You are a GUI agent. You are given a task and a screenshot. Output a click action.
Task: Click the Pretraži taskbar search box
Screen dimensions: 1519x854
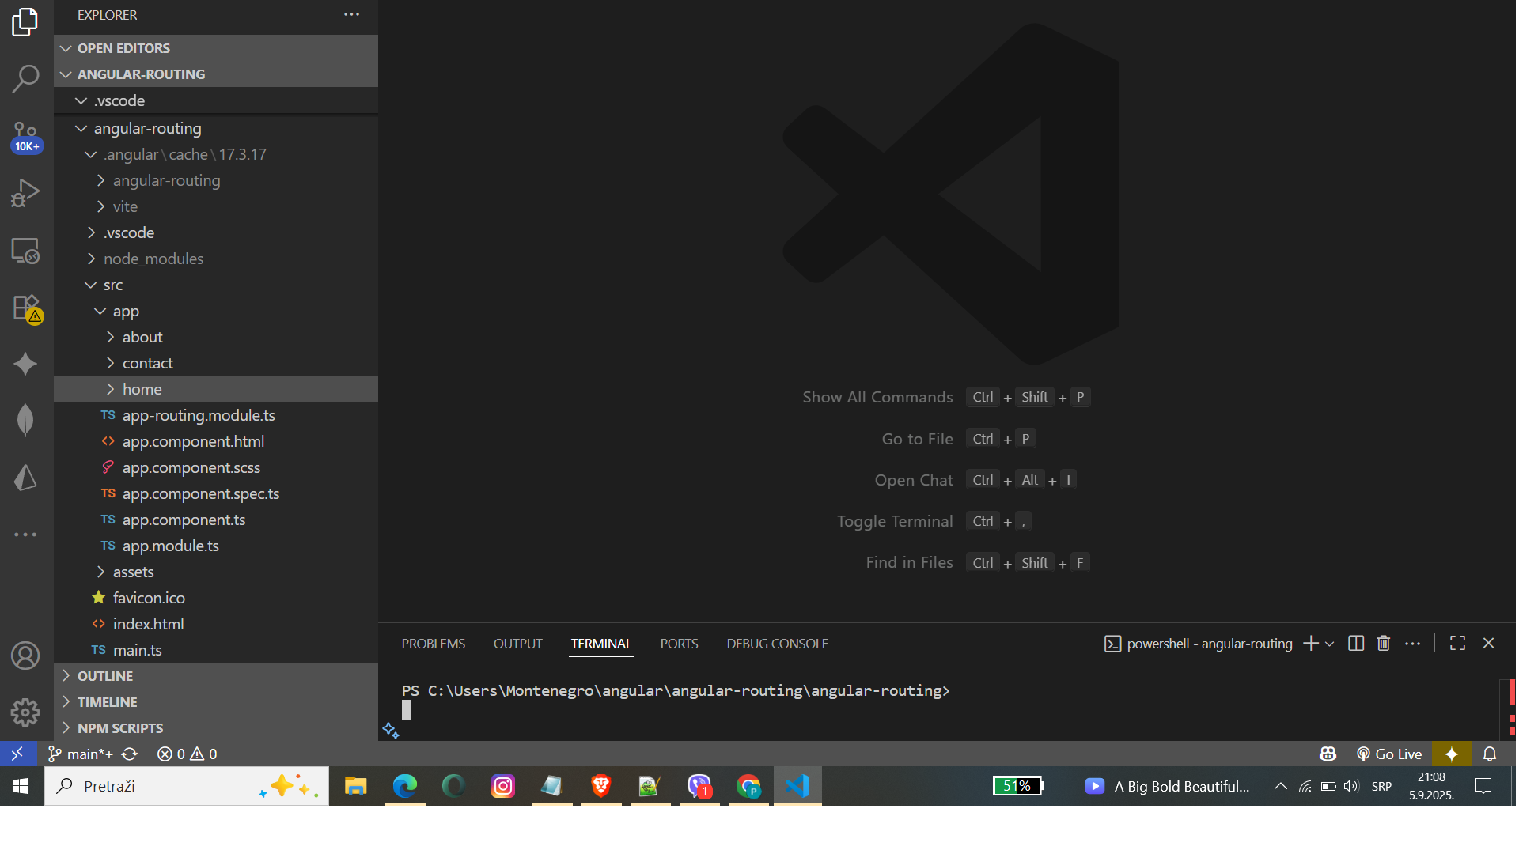coord(187,786)
